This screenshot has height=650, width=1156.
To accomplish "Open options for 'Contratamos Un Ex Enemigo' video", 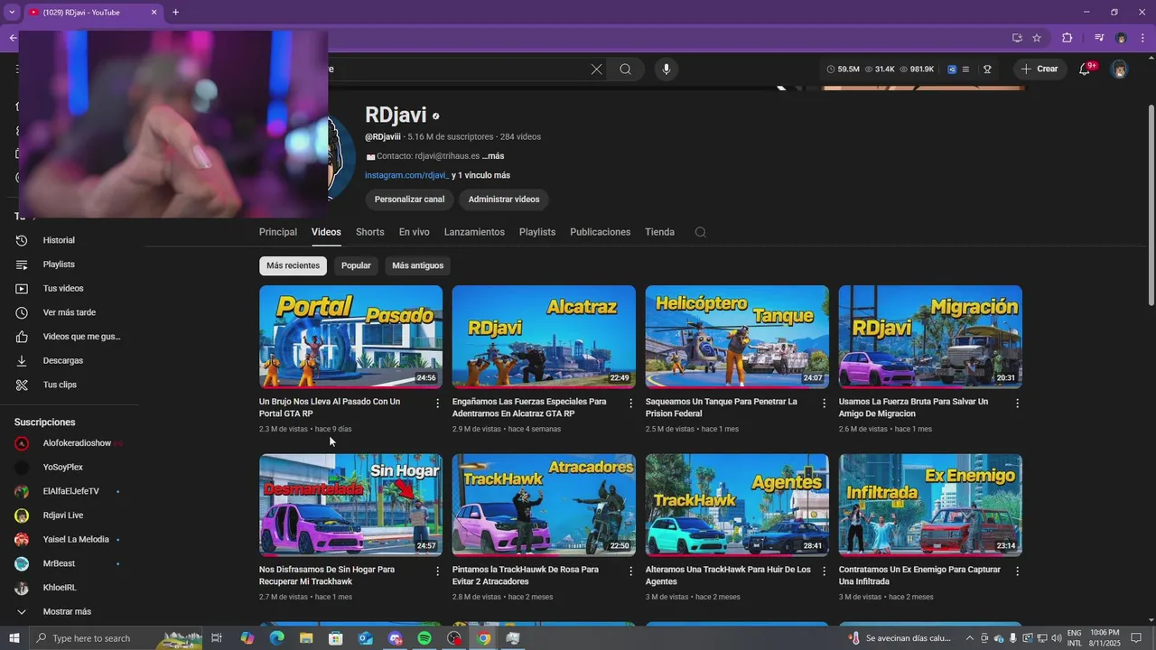I will click(x=1017, y=571).
